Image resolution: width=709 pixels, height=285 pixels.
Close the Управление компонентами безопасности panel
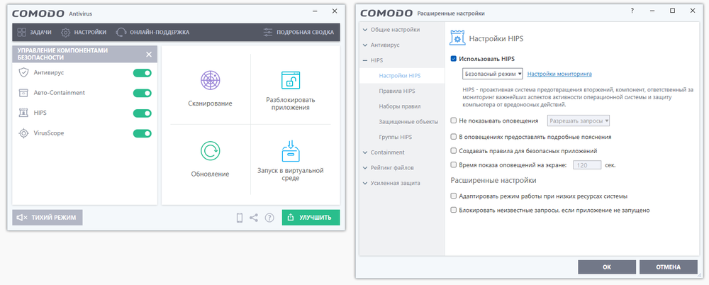pos(149,55)
